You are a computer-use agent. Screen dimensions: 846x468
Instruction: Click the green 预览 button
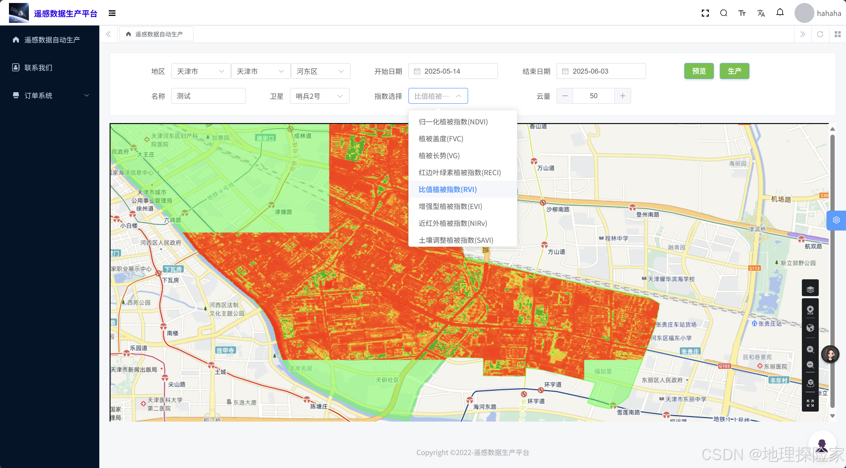click(699, 71)
